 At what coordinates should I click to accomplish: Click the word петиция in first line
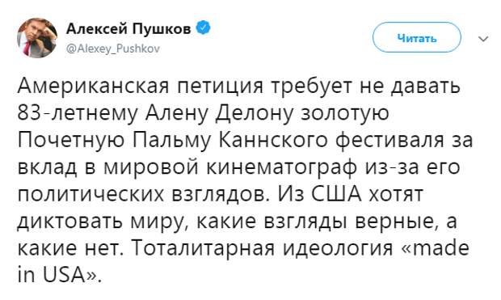220,87
